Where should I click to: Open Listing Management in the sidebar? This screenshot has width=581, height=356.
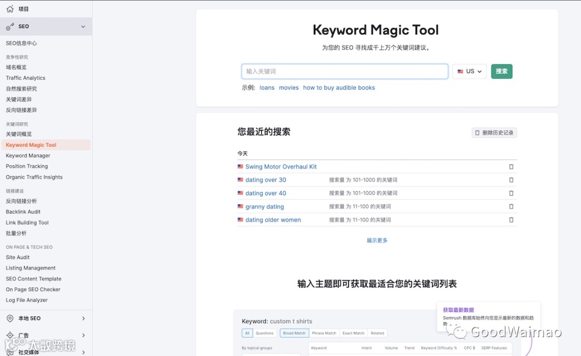click(x=30, y=268)
